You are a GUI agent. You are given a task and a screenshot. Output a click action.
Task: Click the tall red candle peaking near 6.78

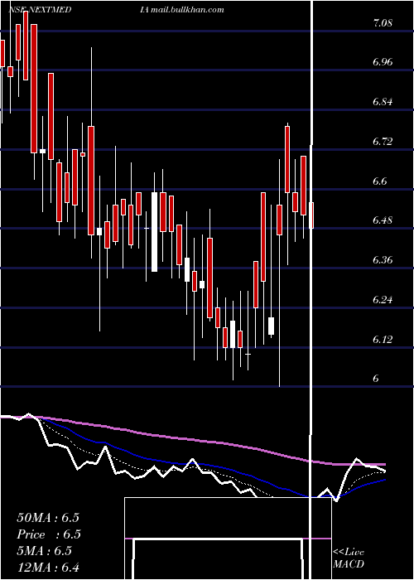click(287, 159)
